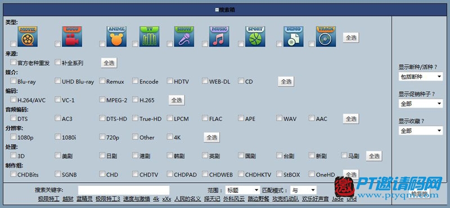Check the UHD Blu-ray medium option
The height and width of the screenshot is (208, 450).
[x=58, y=81]
